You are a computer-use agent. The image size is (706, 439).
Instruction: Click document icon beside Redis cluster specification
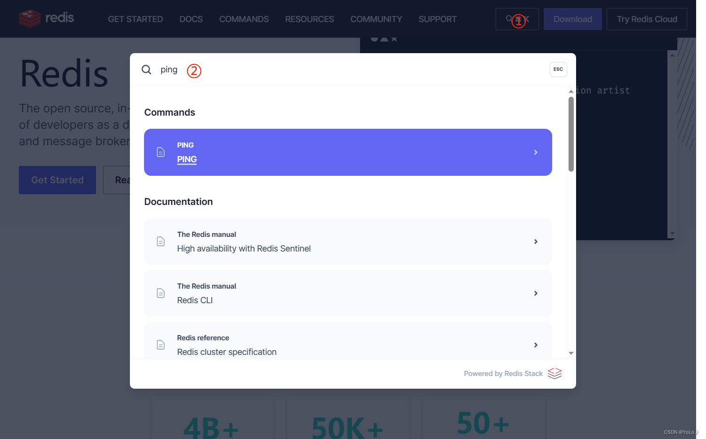pyautogui.click(x=160, y=345)
